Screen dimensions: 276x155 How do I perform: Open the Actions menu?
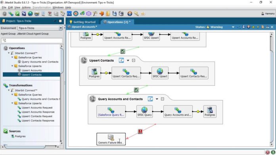26,8
